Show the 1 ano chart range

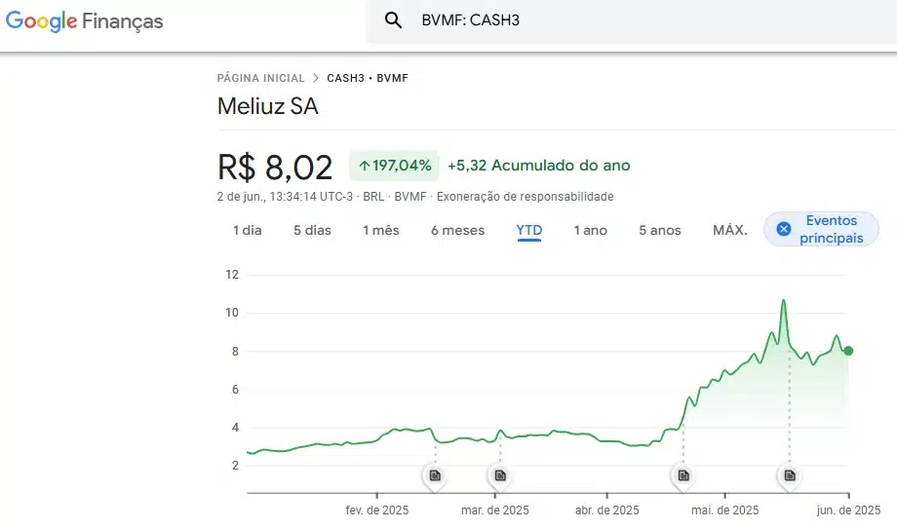click(591, 230)
